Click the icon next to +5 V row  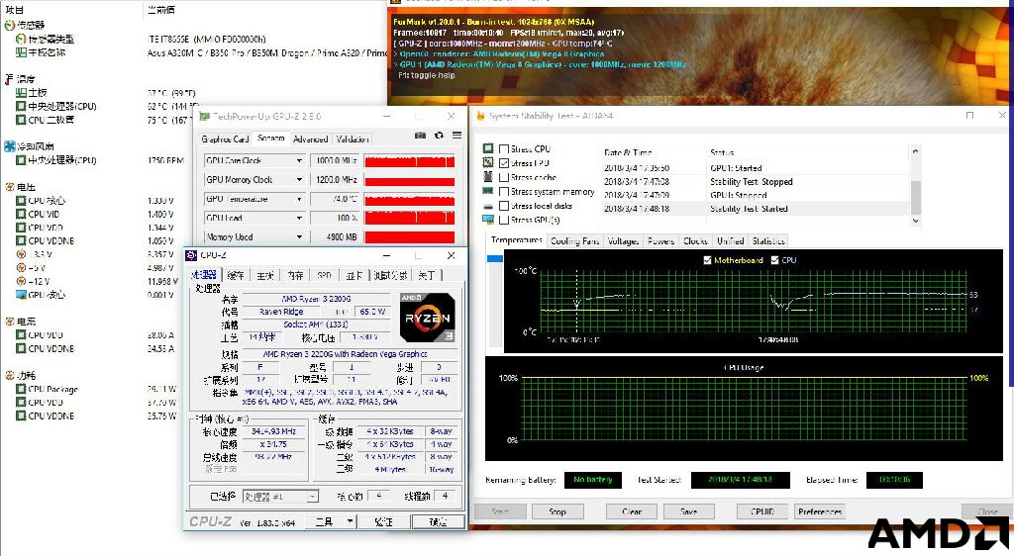coord(21,268)
